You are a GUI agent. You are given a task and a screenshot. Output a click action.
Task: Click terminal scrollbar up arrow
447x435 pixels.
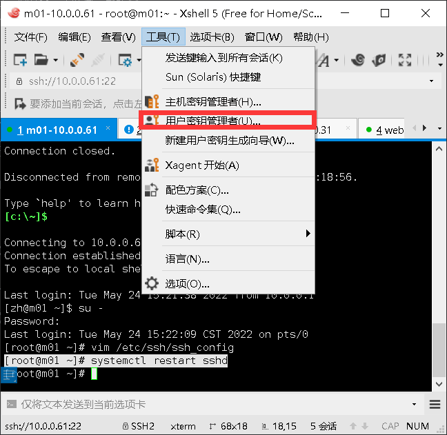439,149
